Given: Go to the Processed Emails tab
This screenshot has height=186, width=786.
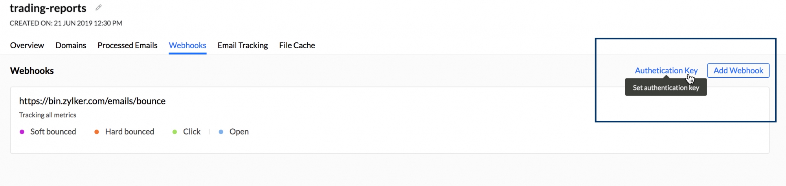Looking at the screenshot, I should pyautogui.click(x=127, y=46).
